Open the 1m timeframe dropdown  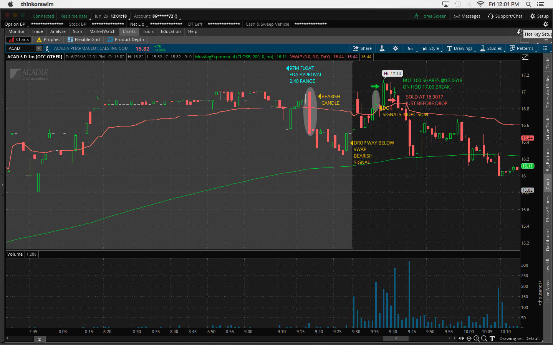pos(410,48)
